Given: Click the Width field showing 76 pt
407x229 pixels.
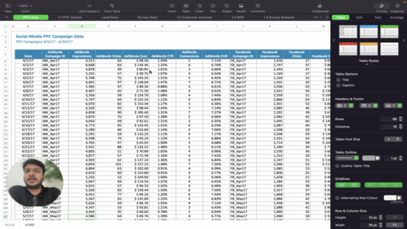Looking at the screenshot, I should point(369,225).
